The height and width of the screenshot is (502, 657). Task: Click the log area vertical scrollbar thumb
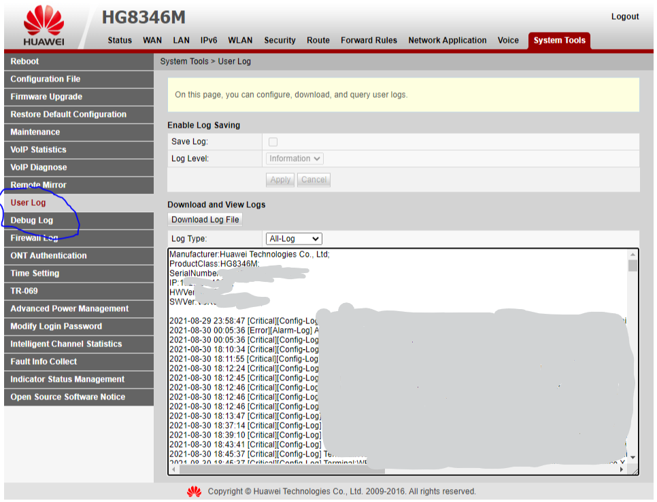(x=633, y=266)
